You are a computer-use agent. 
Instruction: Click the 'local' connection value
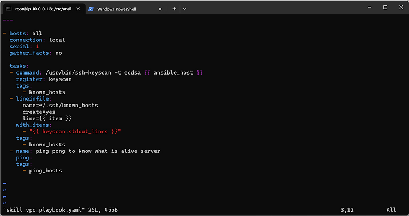[57, 40]
